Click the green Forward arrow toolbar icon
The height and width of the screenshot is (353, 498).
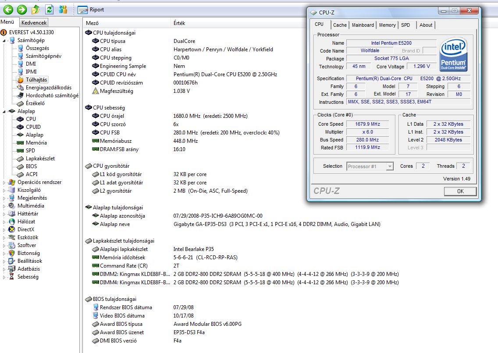click(21, 10)
